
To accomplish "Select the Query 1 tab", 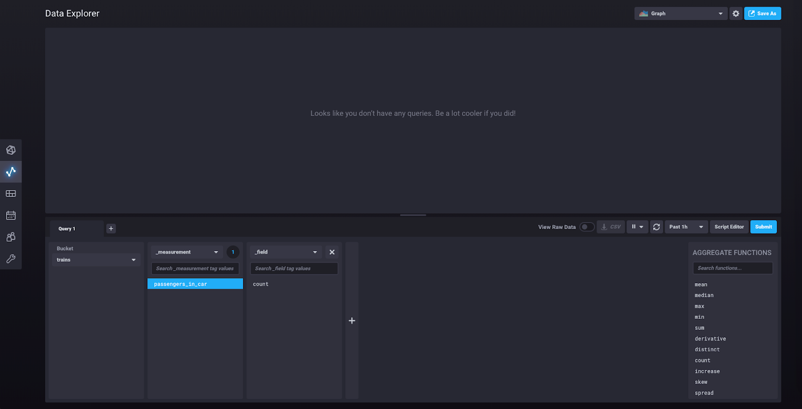I will coord(76,229).
